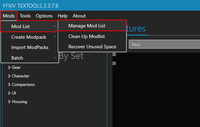Select Mod List submenu entry

pyautogui.click(x=29, y=26)
